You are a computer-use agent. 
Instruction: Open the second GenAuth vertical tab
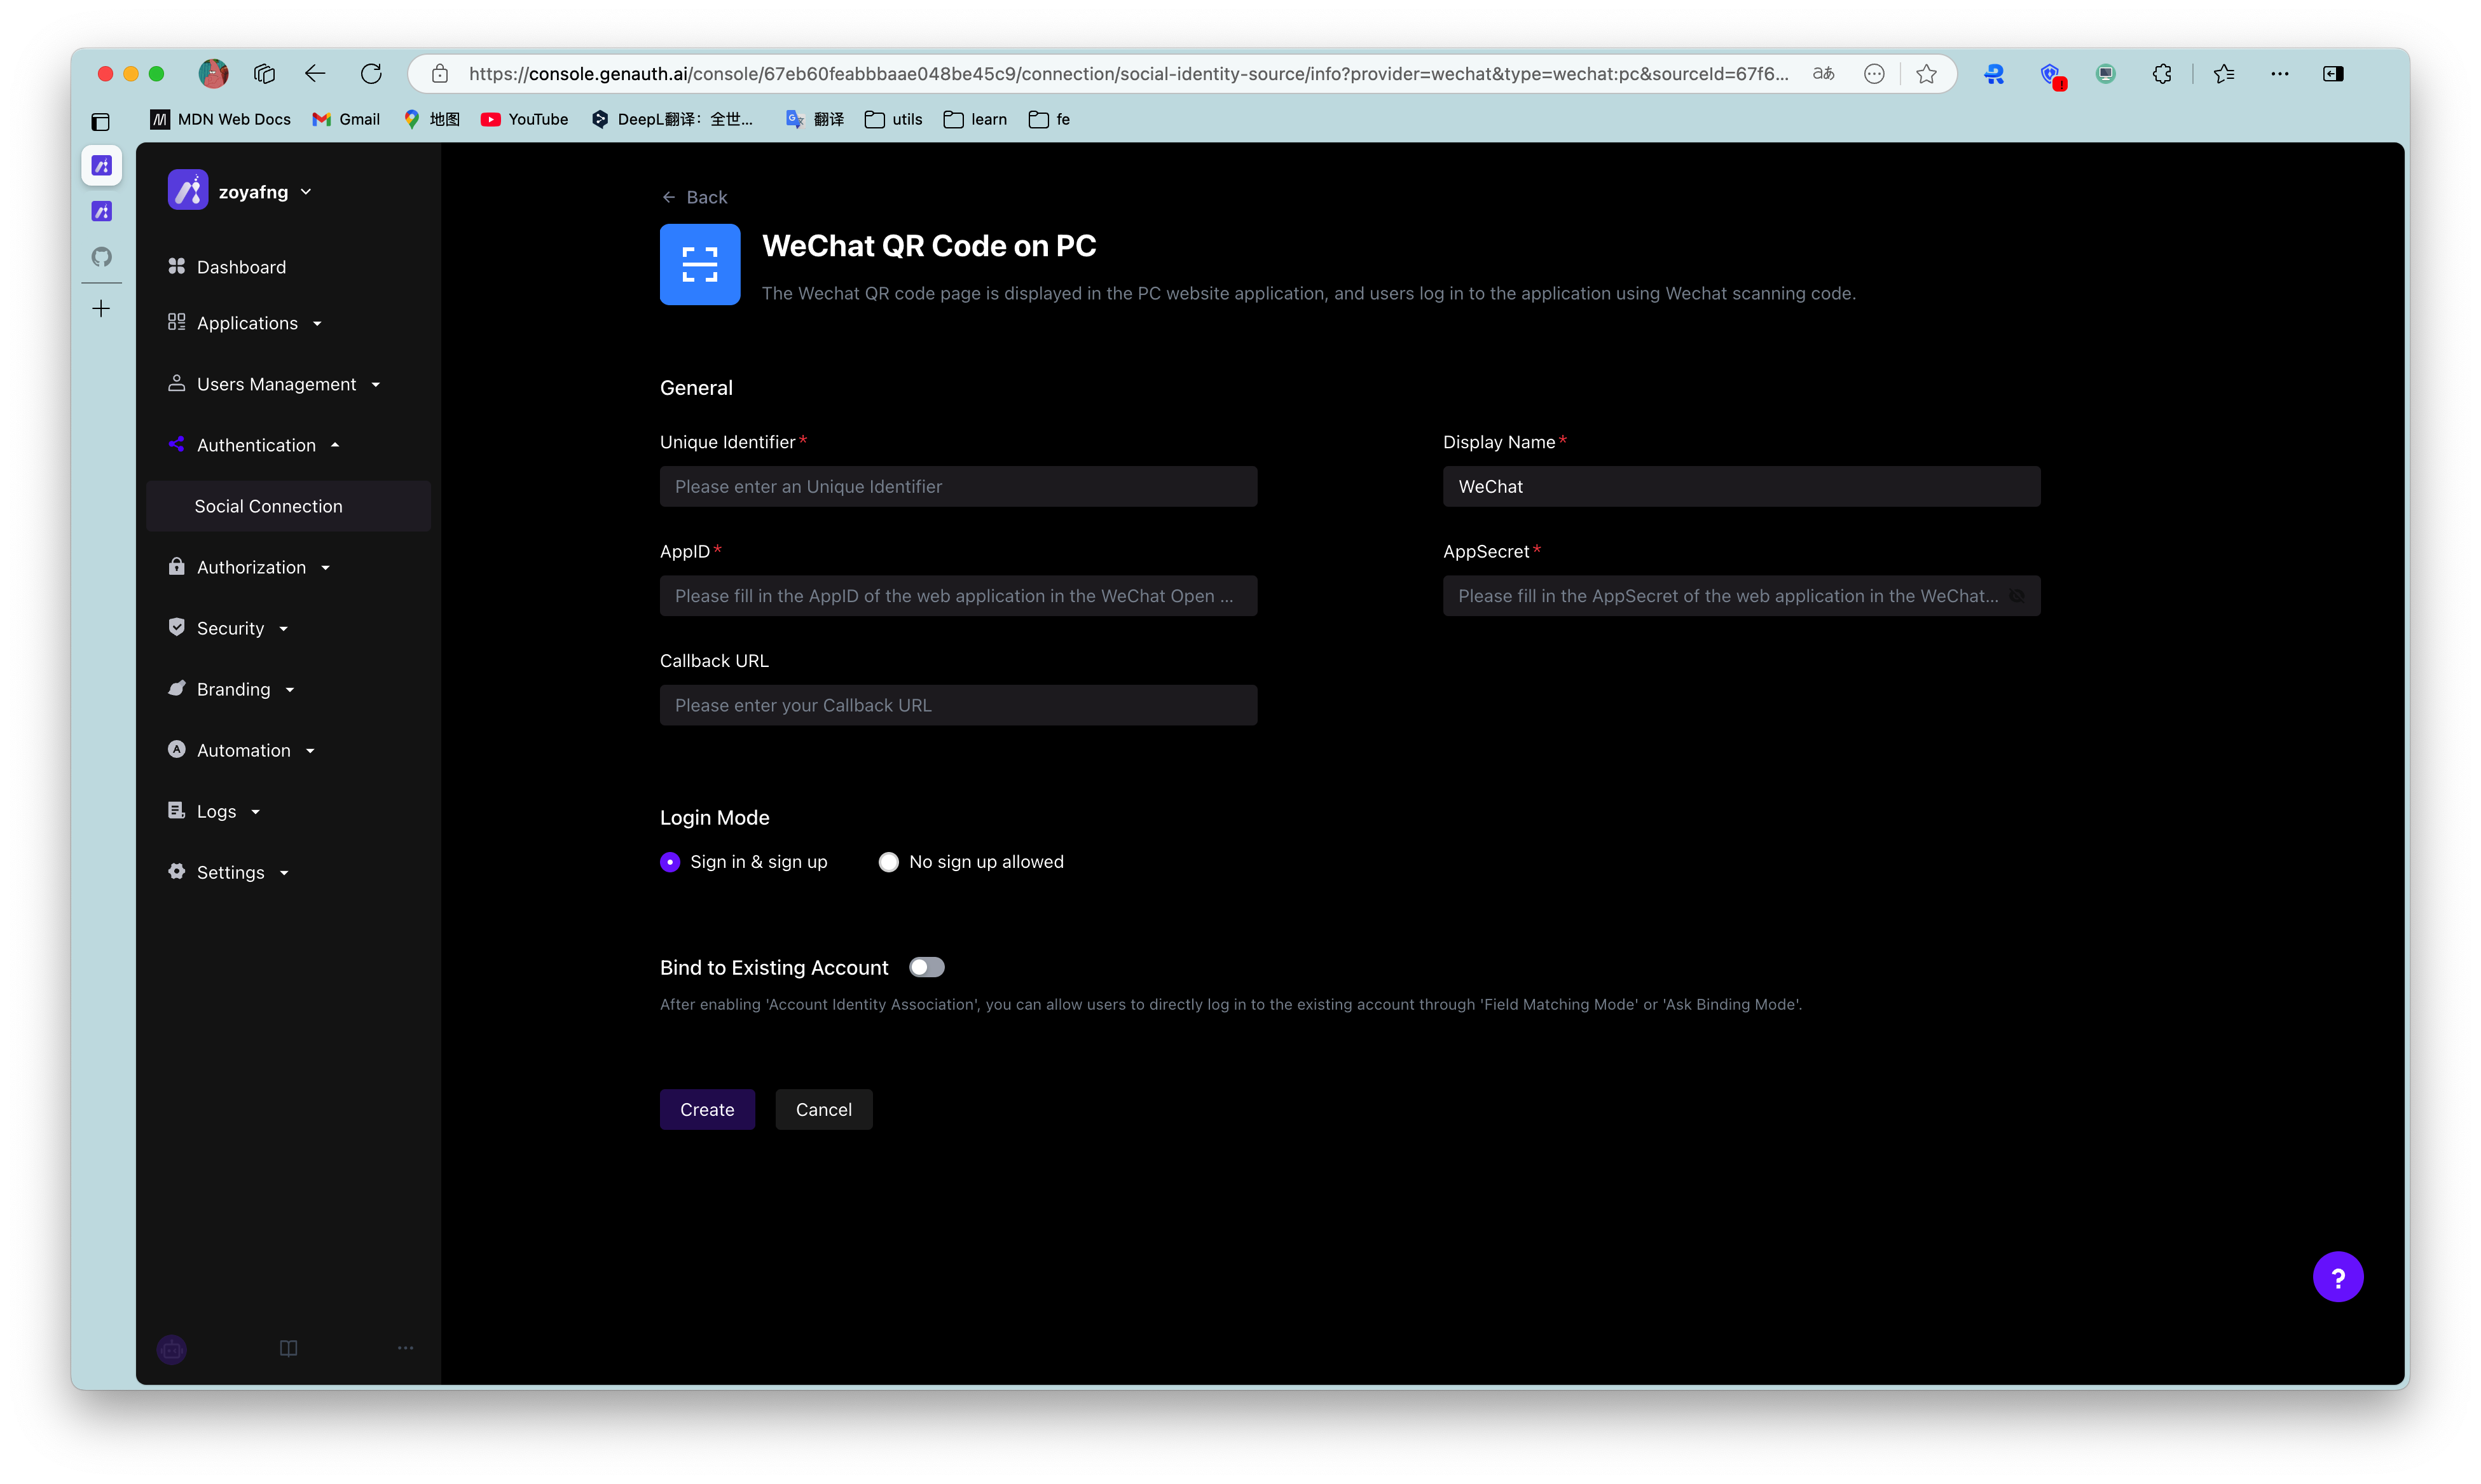click(101, 211)
